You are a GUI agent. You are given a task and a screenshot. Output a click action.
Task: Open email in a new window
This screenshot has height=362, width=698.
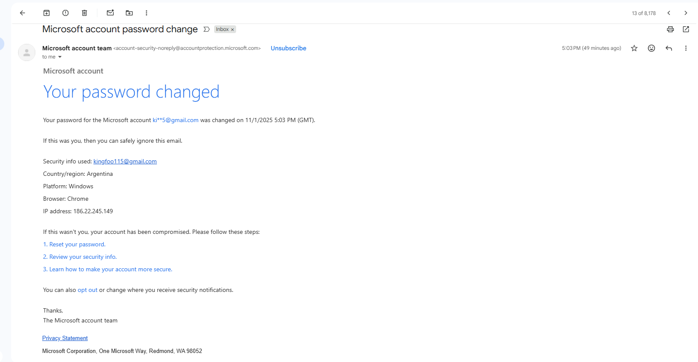pyautogui.click(x=686, y=29)
